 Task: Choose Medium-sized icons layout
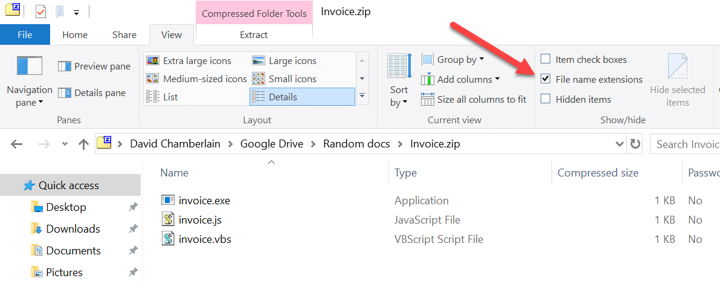(196, 79)
